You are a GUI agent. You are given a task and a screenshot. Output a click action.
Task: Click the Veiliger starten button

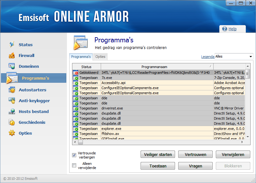(x=158, y=154)
